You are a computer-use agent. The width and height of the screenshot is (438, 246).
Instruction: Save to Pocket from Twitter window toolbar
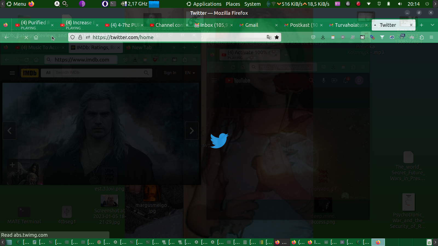pyautogui.click(x=313, y=37)
